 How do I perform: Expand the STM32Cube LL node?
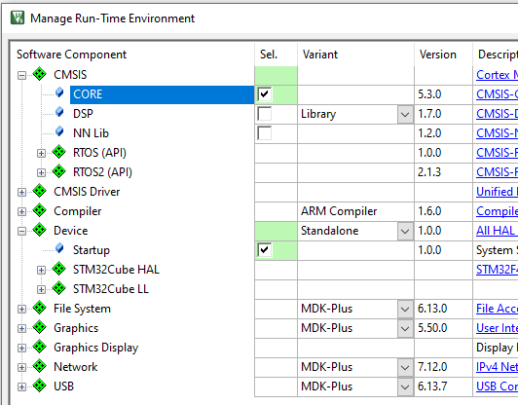point(41,290)
